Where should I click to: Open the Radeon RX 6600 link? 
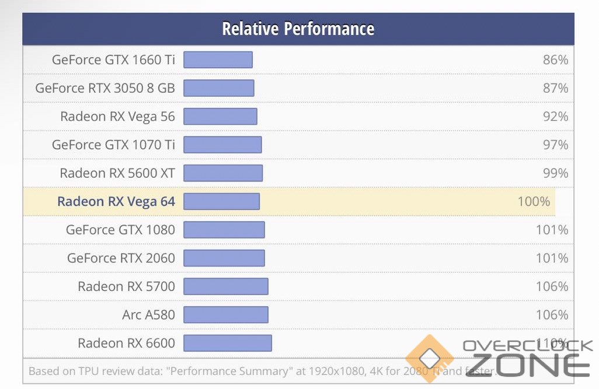(x=126, y=342)
